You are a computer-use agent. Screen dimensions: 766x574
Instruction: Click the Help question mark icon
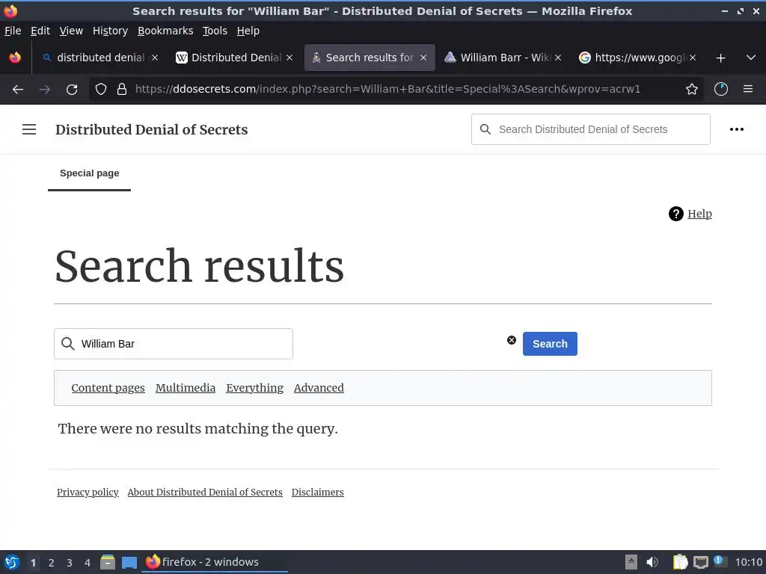pyautogui.click(x=675, y=214)
